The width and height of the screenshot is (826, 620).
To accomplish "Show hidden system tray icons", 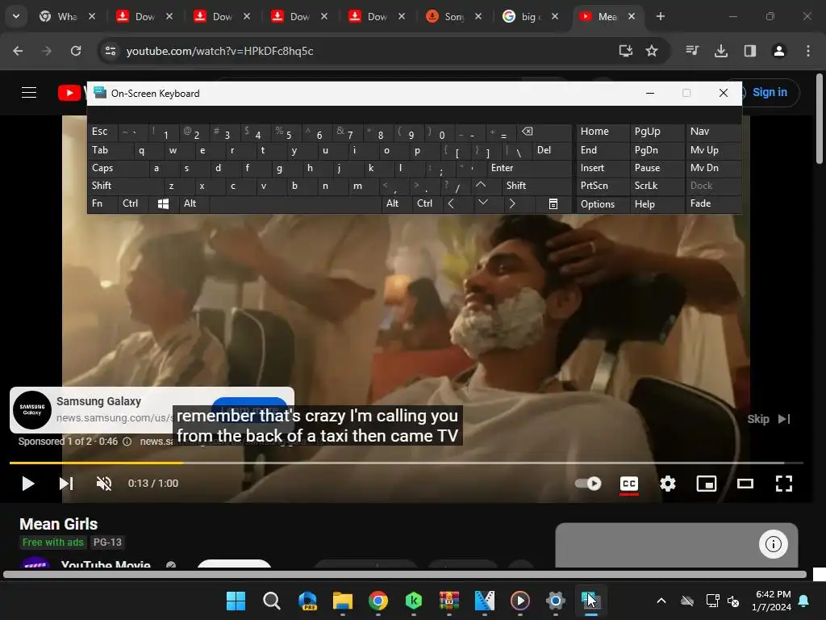I will pos(661,601).
